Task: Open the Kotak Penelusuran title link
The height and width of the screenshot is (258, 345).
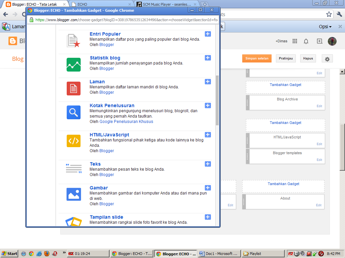Action: (x=112, y=105)
